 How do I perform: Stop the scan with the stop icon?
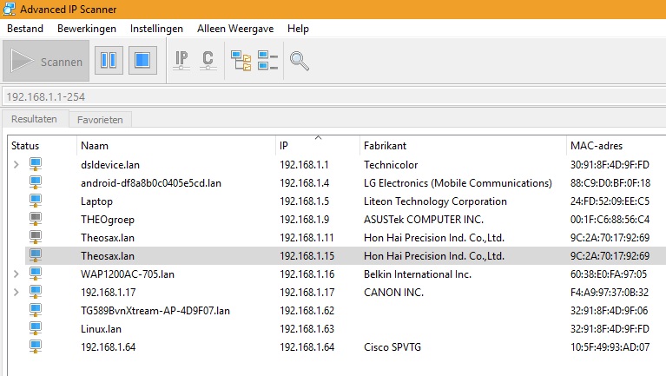[142, 60]
